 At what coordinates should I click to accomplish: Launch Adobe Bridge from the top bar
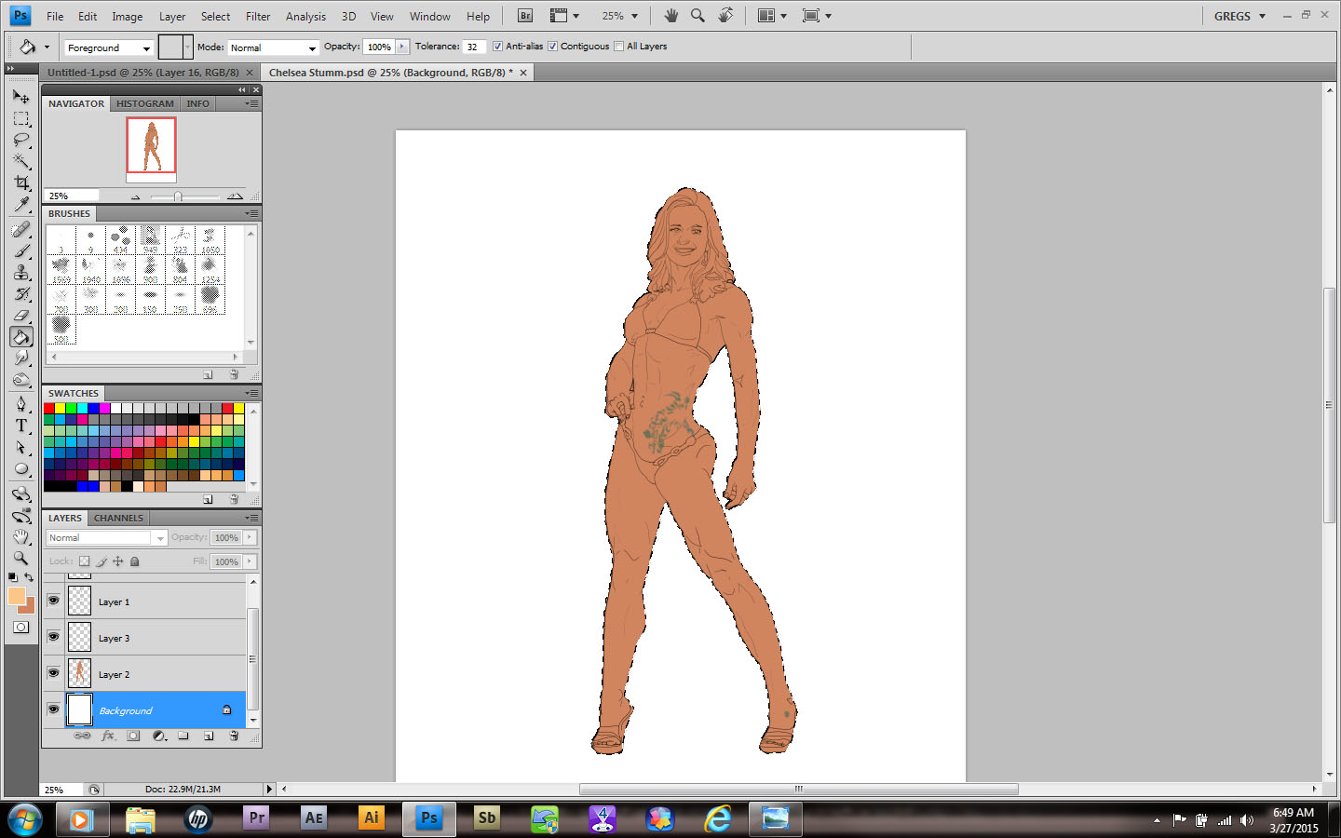point(525,16)
